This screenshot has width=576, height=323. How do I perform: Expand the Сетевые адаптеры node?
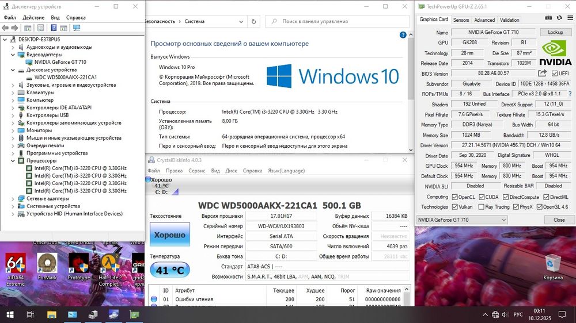13,198
